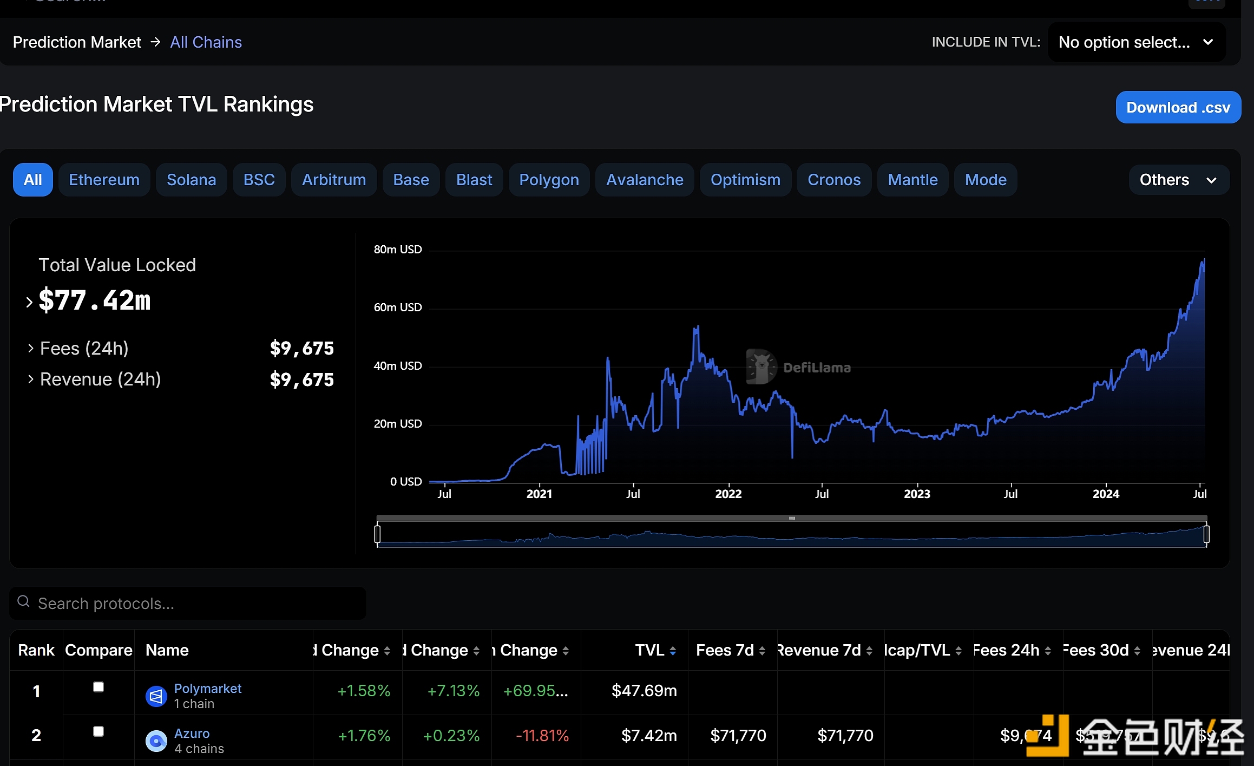This screenshot has width=1254, height=766.
Task: Click Azuro's $71,770 Fees 7d cell
Action: coord(738,736)
